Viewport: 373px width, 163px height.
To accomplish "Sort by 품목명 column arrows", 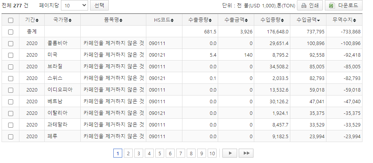I will (121, 20).
